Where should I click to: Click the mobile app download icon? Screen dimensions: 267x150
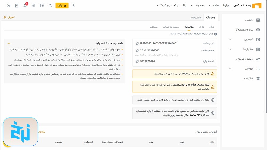tap(17, 6)
